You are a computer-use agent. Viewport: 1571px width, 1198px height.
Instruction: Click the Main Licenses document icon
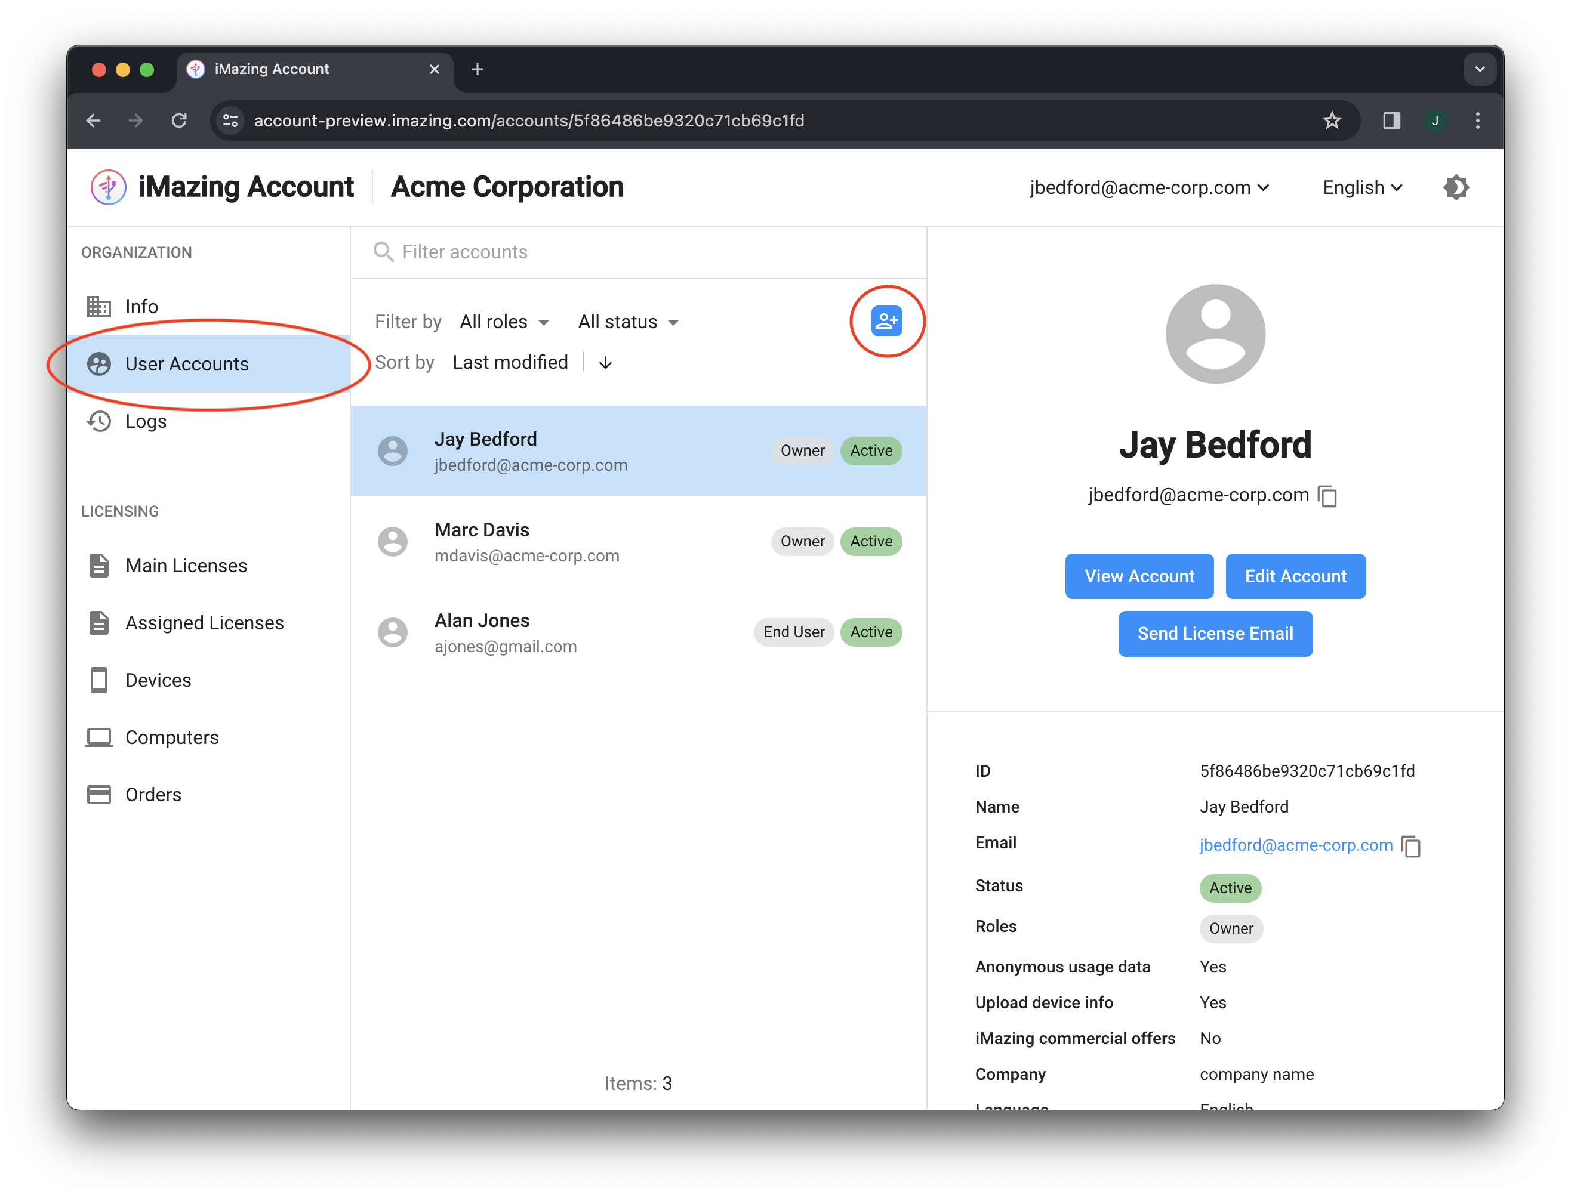pyautogui.click(x=99, y=566)
